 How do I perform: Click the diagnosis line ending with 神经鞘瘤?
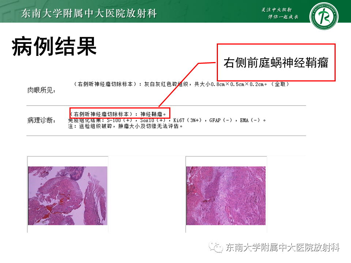118,114
